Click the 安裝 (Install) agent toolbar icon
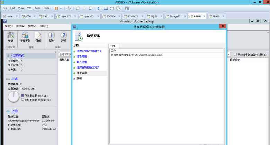The height and width of the screenshot is (145, 270). (x=11, y=36)
